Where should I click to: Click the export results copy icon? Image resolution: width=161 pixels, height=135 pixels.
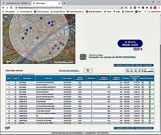(x=88, y=70)
